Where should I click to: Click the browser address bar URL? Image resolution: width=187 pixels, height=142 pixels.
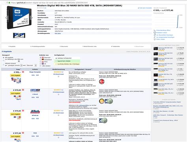[x=49, y=3]
